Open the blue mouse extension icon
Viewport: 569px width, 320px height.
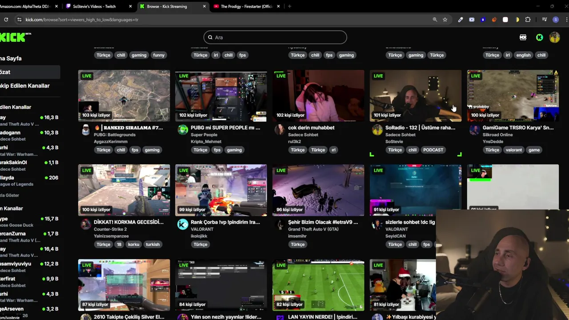pos(483,20)
